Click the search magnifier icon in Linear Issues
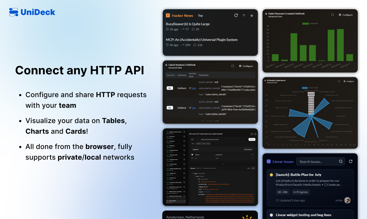This screenshot has width=367, height=219. (341, 161)
